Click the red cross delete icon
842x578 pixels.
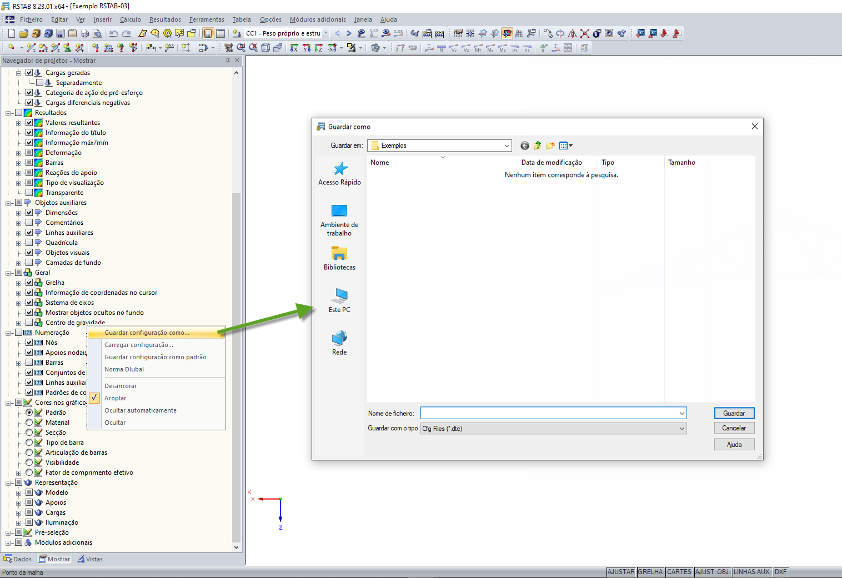click(585, 33)
